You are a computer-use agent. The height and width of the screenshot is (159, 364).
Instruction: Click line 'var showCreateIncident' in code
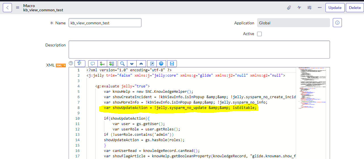pyautogui.click(x=200, y=97)
